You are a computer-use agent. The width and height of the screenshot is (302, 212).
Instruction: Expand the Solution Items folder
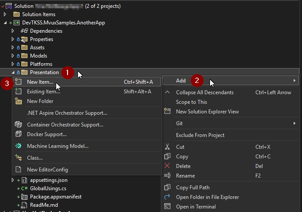click(x=5, y=14)
